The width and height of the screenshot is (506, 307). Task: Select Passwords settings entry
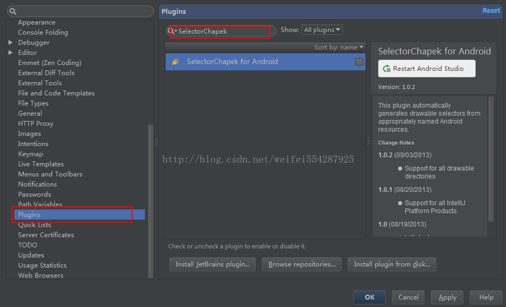point(35,195)
